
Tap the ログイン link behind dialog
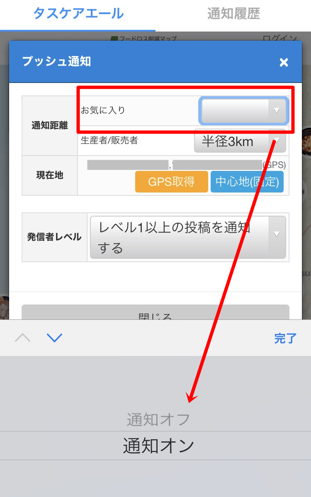(279, 38)
